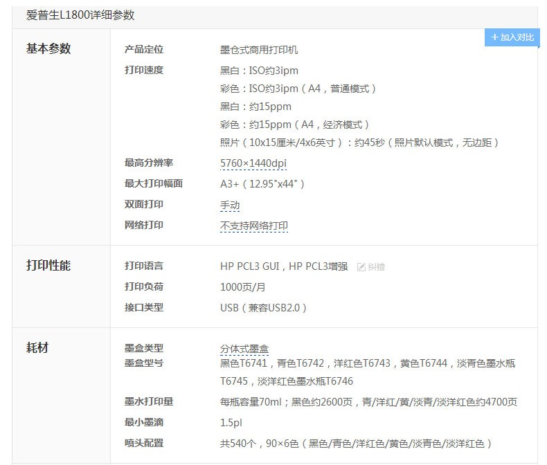Select the 打印性能 section heading
Screen dimensions: 547x465
[x=48, y=265]
